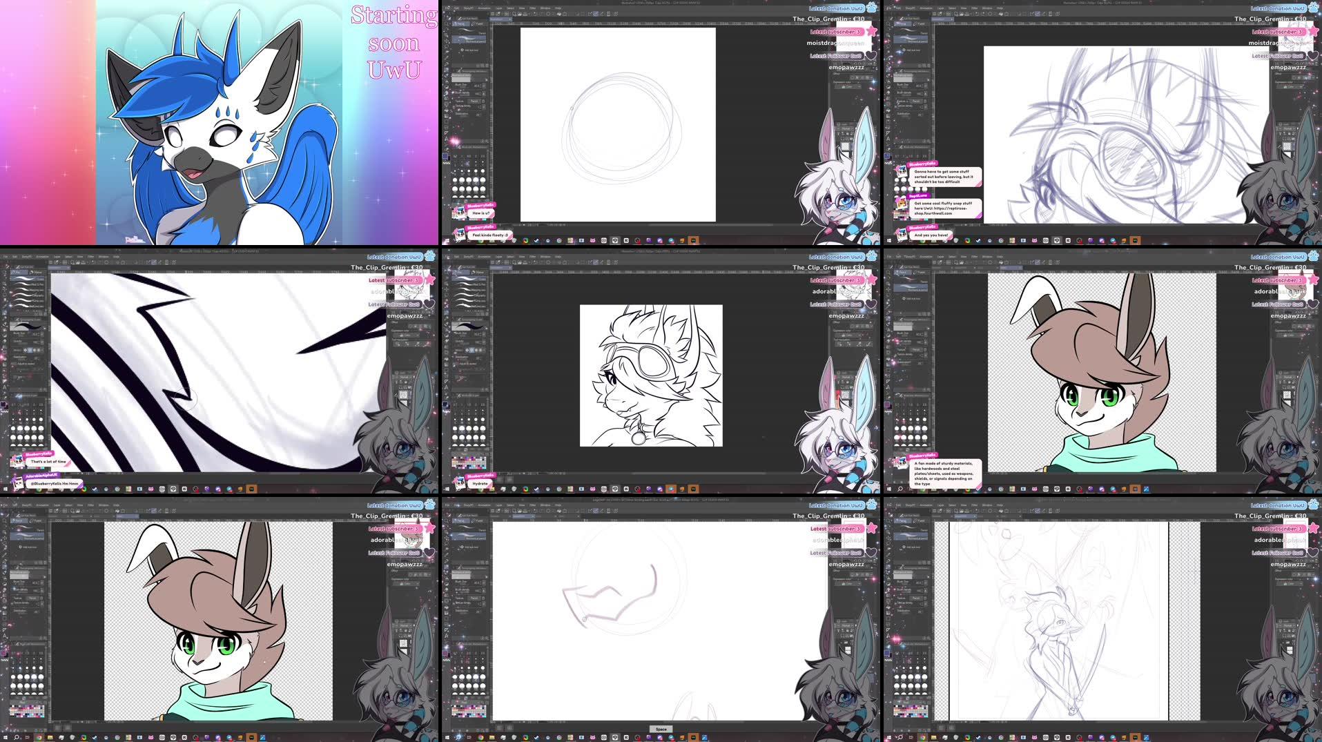Toggle the Pencil tab in Tool Property
The width and height of the screenshot is (1322, 742).
pyautogui.click(x=460, y=23)
